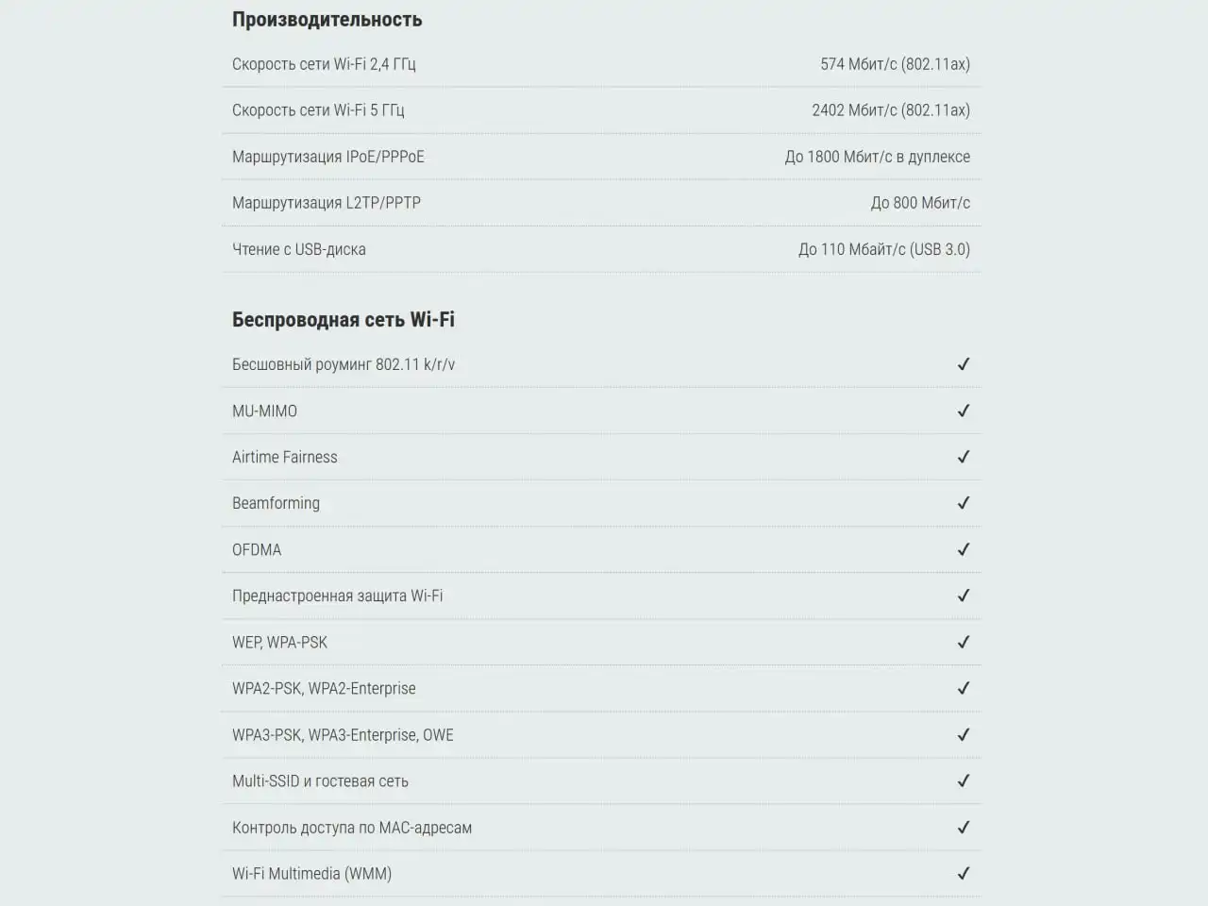
Task: Click the checkmark for Multi-SSID и гостевая сеть
Action: (x=964, y=780)
